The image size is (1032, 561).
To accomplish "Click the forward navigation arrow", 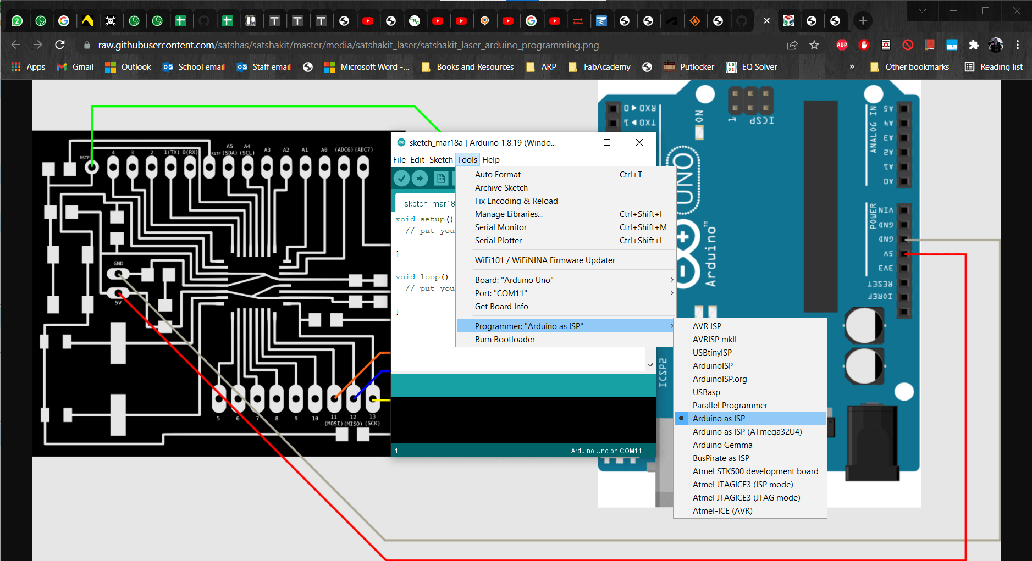I will pos(37,45).
